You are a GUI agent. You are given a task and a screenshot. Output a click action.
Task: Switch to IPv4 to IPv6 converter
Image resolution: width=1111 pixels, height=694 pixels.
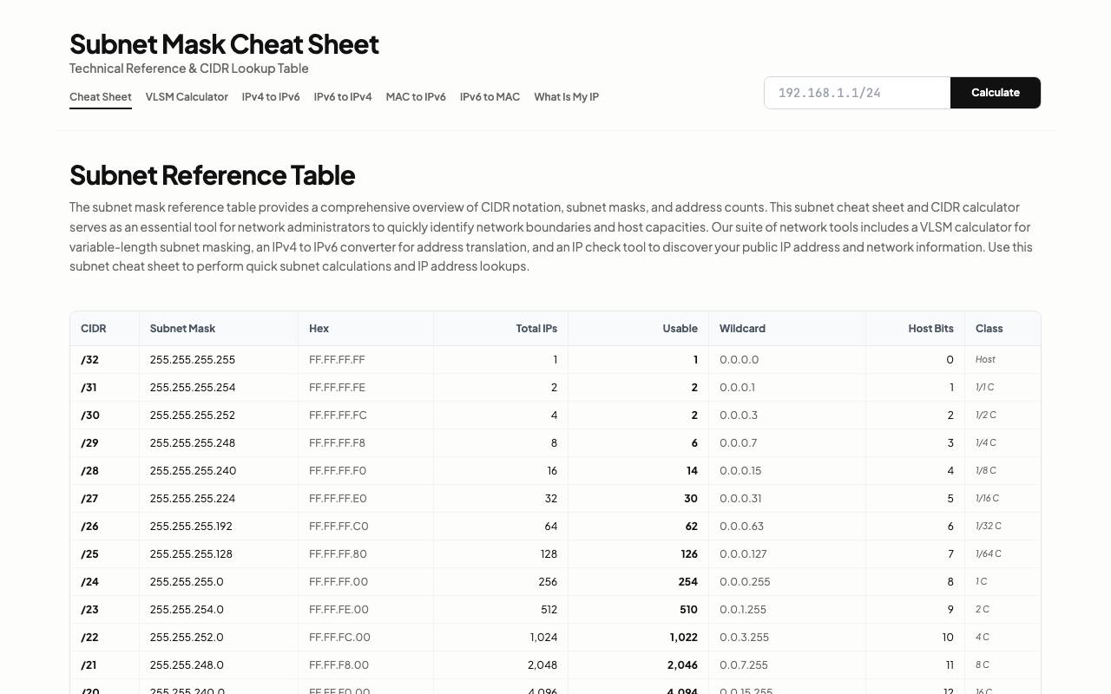click(x=271, y=97)
